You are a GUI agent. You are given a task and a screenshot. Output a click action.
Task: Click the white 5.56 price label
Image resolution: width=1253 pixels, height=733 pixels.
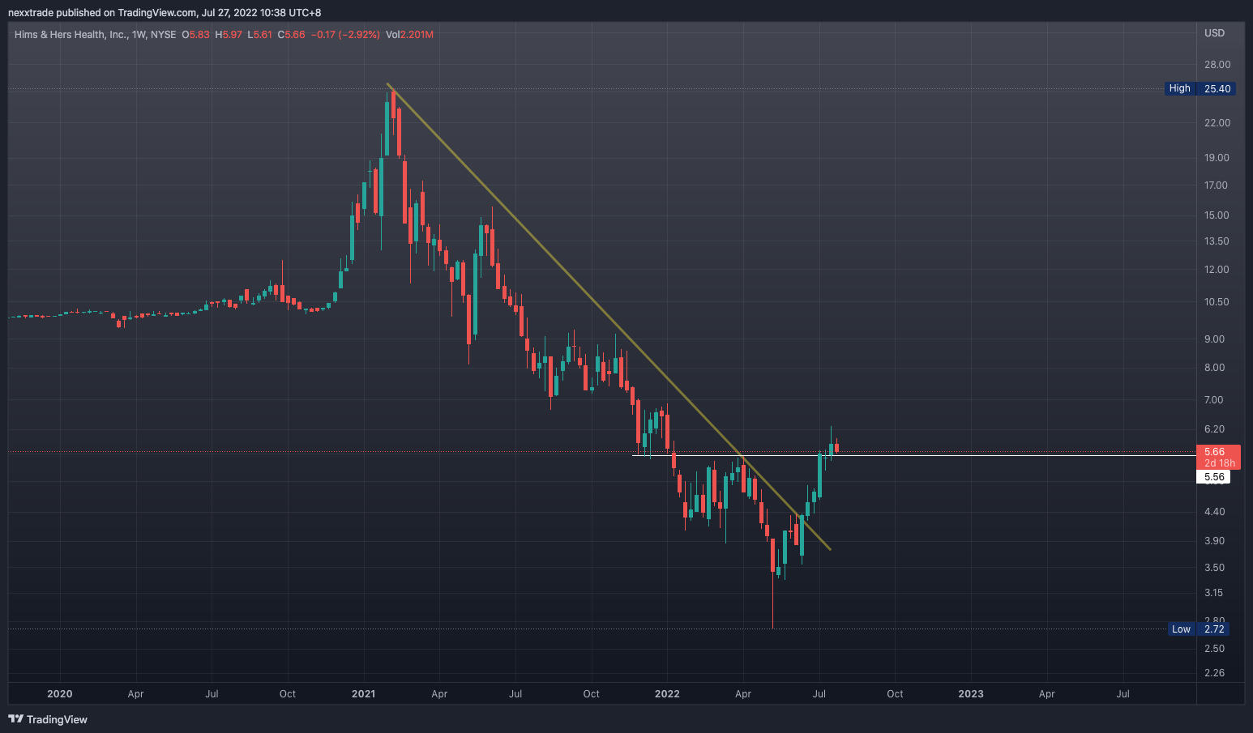(x=1213, y=477)
